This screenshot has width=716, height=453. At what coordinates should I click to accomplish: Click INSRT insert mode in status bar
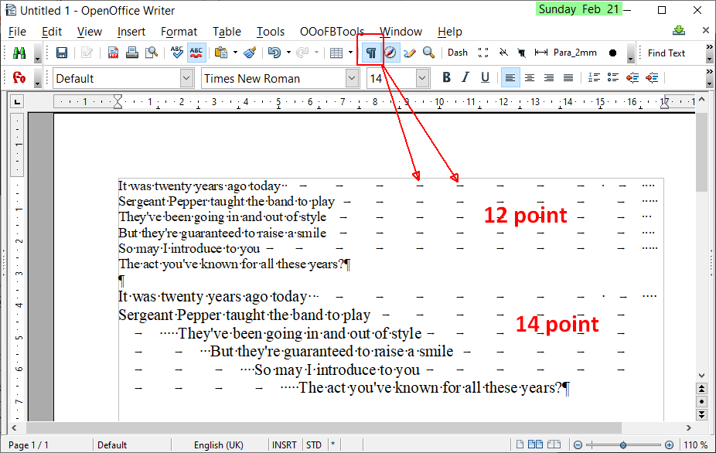(x=285, y=444)
